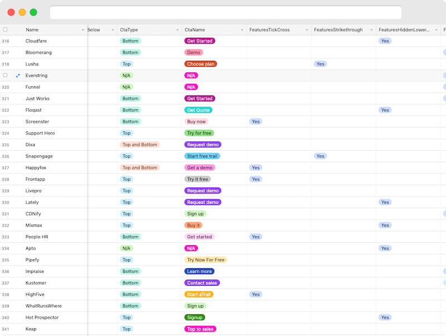Click the Sign up tag in CDNify row
Viewport: 446px width, 336px height.
click(196, 214)
